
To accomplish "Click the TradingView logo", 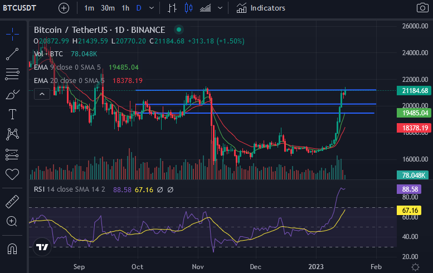I will 42,247.
